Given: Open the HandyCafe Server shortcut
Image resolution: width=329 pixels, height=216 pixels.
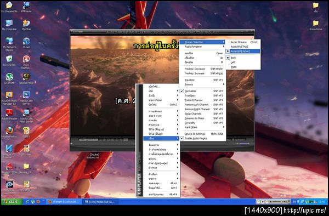Looking at the screenshot, I should [26, 98].
